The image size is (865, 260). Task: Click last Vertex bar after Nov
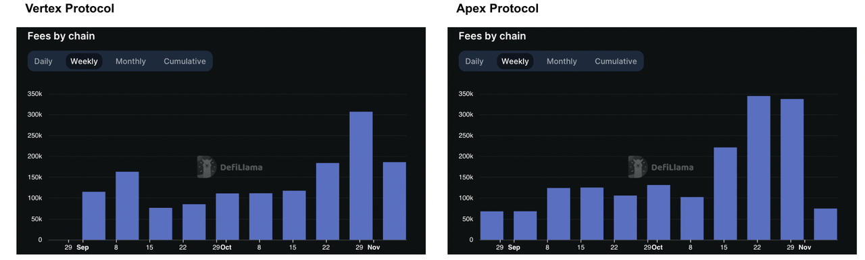[394, 201]
